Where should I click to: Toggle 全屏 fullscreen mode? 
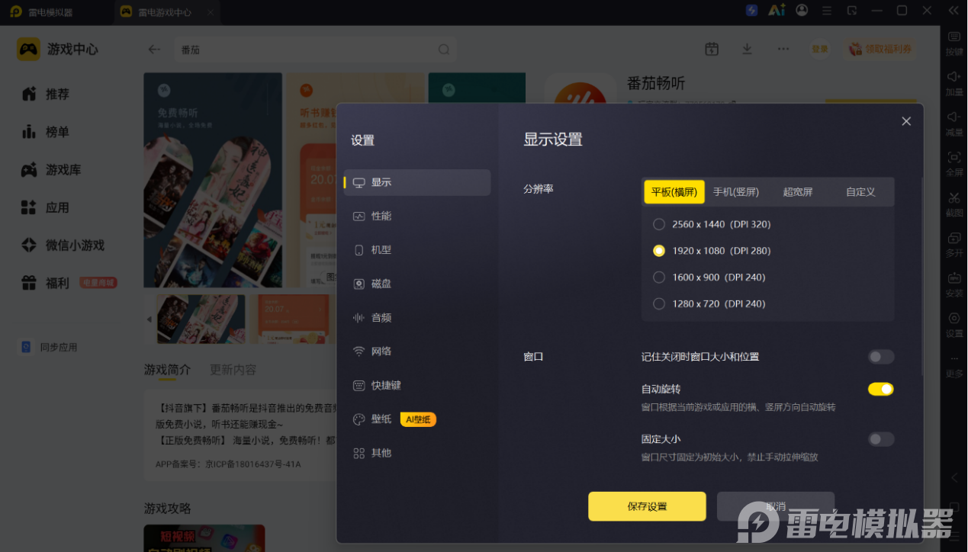click(x=954, y=164)
